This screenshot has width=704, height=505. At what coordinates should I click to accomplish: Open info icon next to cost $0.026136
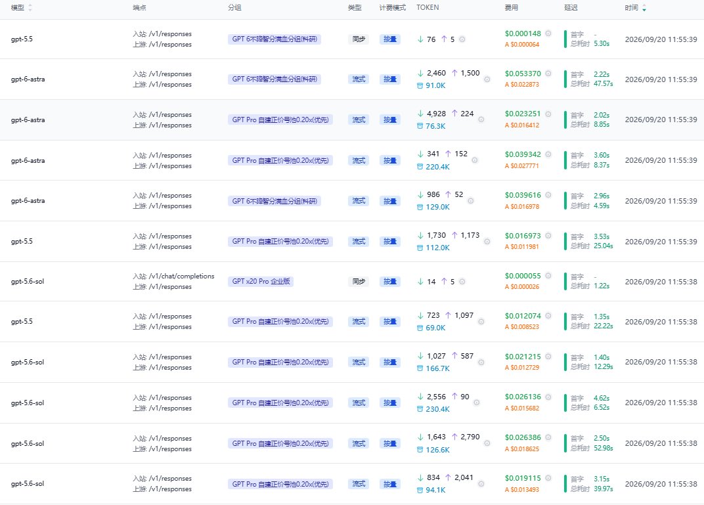[x=548, y=397]
